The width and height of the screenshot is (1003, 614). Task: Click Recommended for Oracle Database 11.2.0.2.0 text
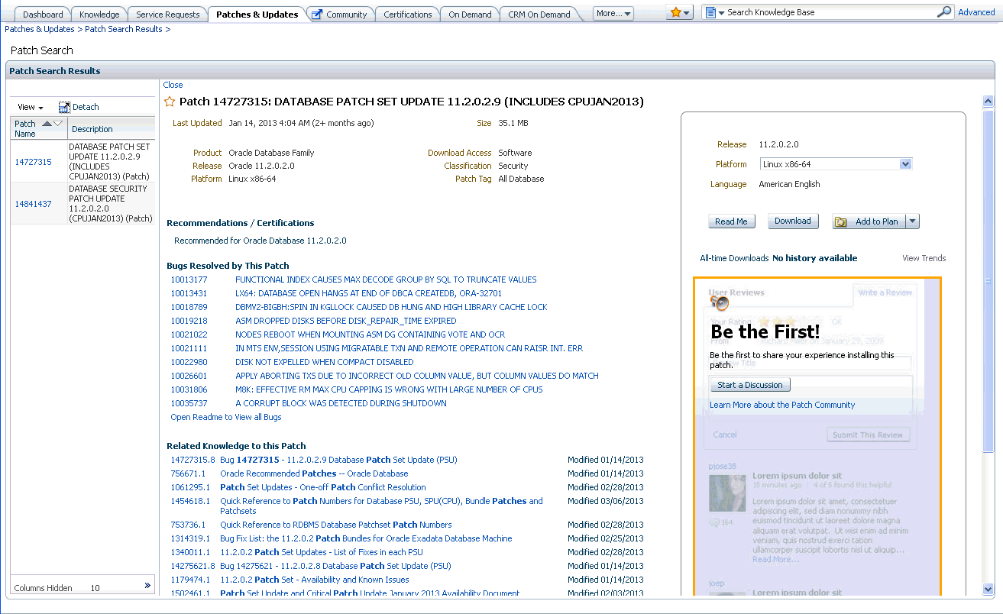point(260,241)
